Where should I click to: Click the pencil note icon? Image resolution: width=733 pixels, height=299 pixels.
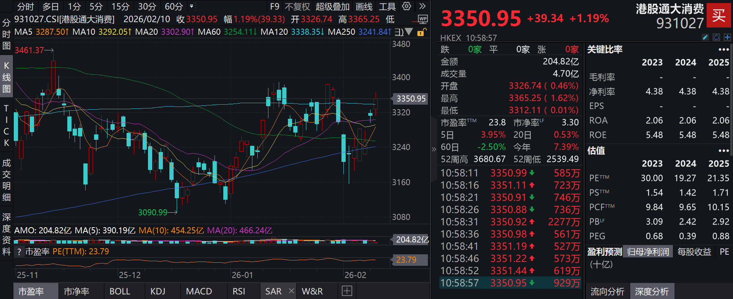coord(705,37)
